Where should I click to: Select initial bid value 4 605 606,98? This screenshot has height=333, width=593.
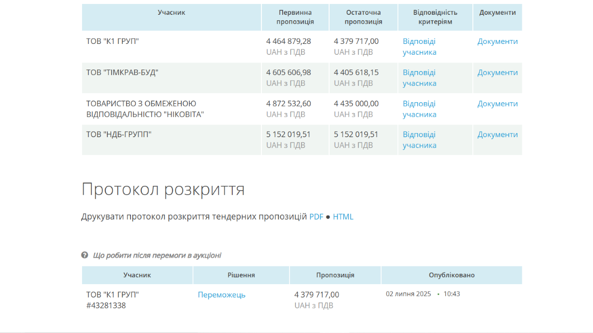tap(289, 73)
